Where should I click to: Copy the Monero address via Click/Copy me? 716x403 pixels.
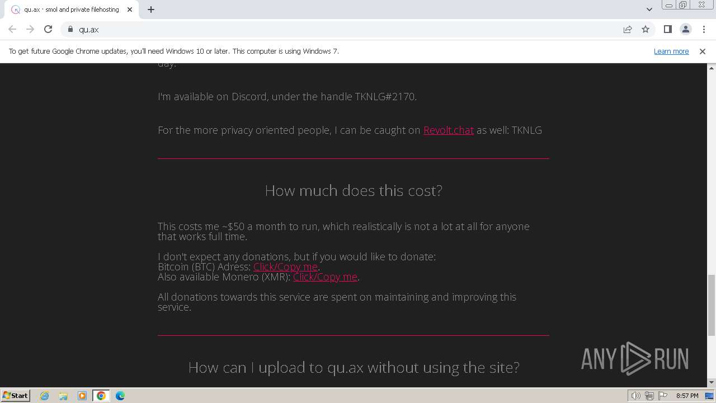[x=325, y=277]
